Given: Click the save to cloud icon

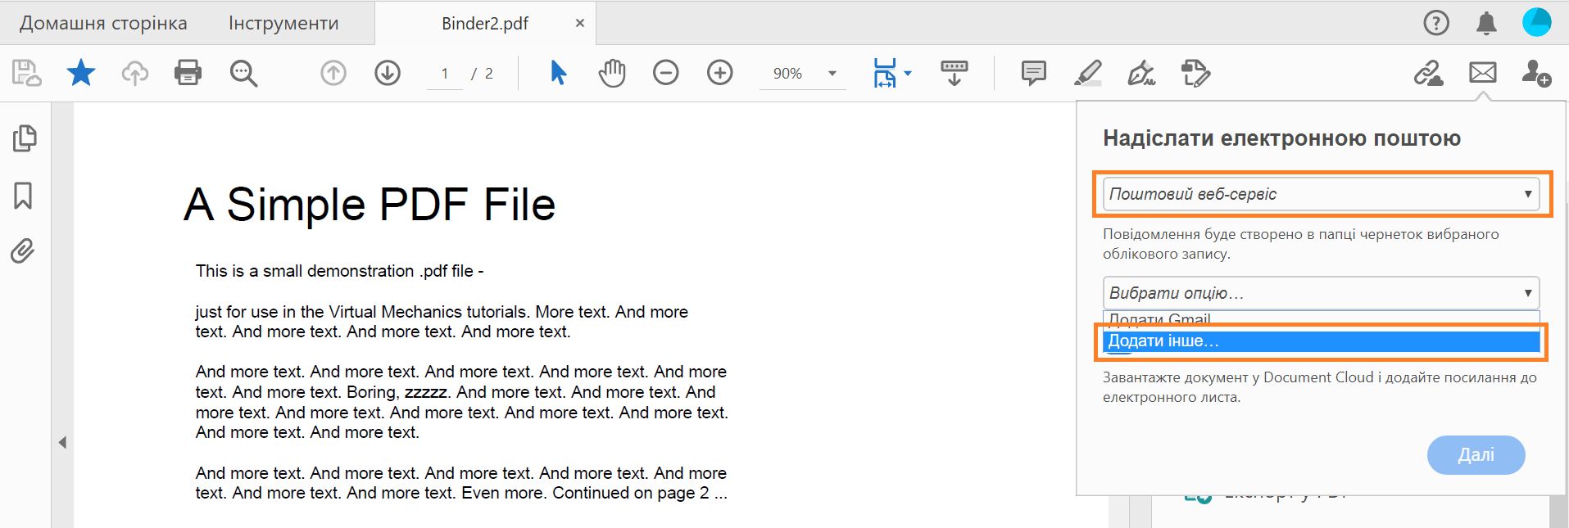Looking at the screenshot, I should pos(26,73).
